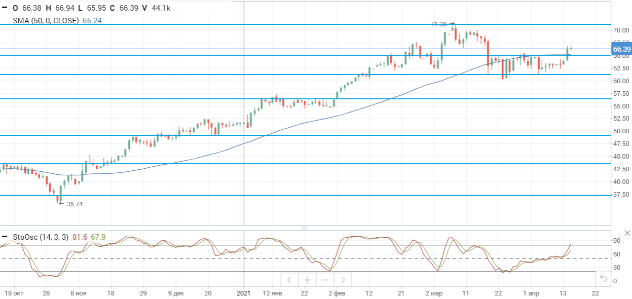Click the '9 дек' date label
The width and height of the screenshot is (632, 299).
[175, 293]
